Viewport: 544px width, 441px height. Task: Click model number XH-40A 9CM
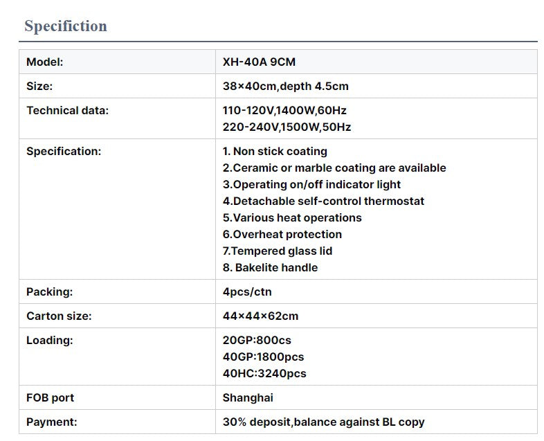(259, 62)
